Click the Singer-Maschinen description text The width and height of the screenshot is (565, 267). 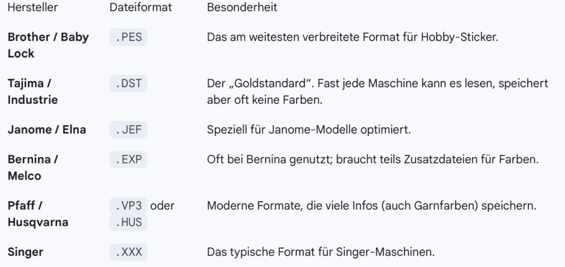point(321,253)
